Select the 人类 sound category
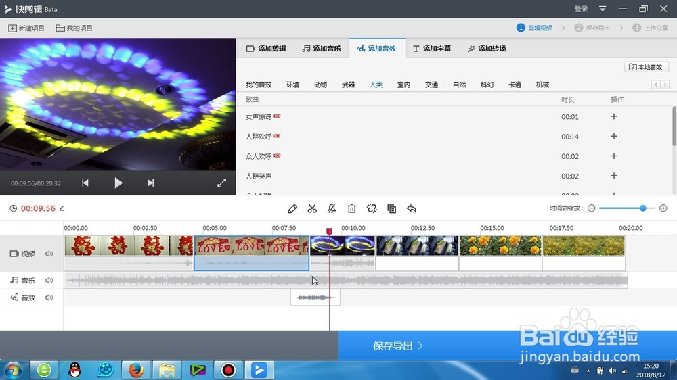This screenshot has width=677, height=380. point(376,85)
